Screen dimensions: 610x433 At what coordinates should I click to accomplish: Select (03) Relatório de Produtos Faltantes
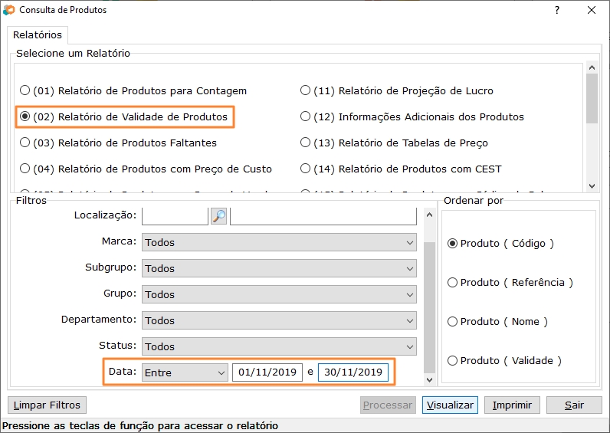point(118,143)
